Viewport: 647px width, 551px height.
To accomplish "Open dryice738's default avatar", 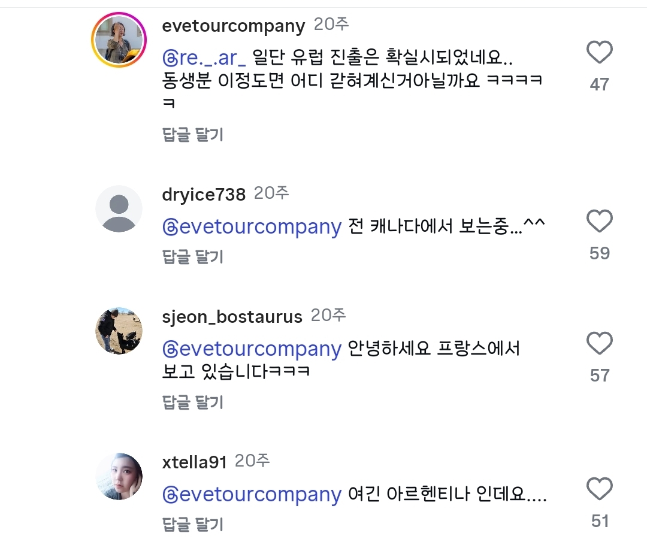I will (119, 208).
